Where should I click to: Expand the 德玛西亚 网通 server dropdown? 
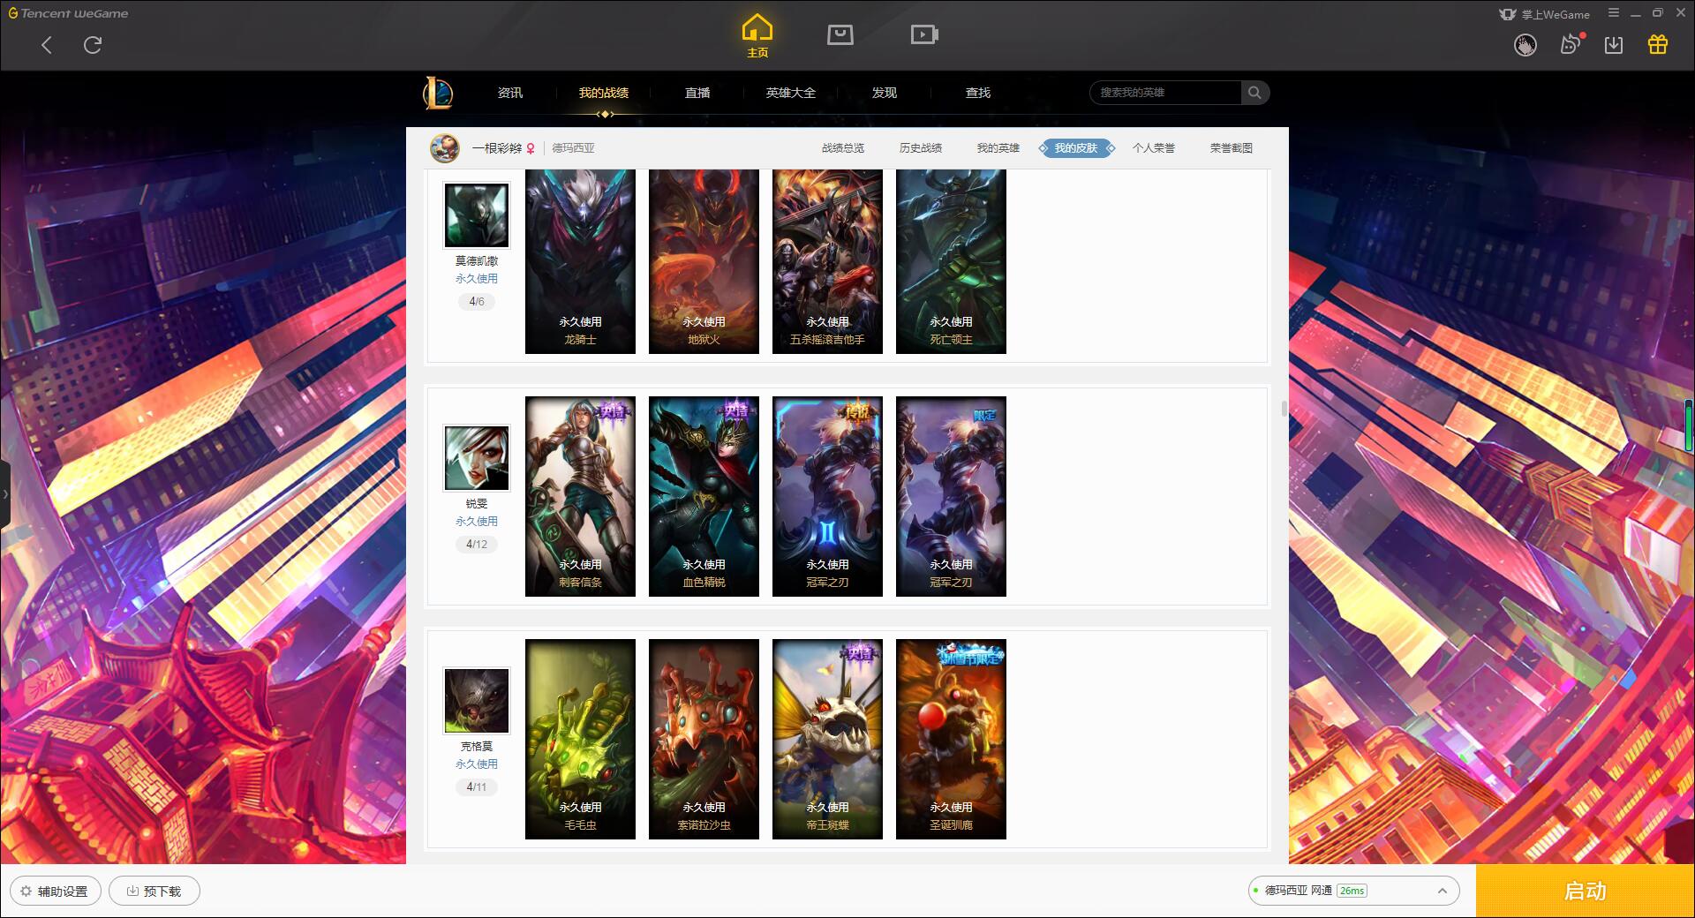[1353, 891]
